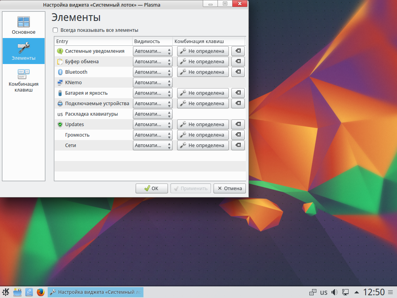Open the KDE application launcher
This screenshot has height=298, width=397.
(x=5, y=292)
